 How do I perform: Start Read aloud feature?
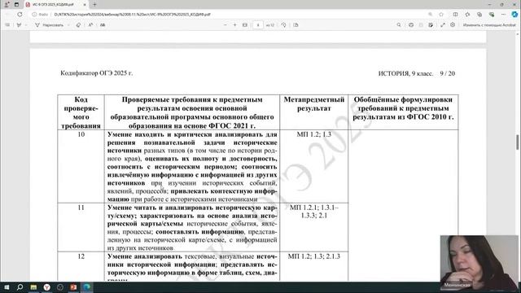(90, 25)
